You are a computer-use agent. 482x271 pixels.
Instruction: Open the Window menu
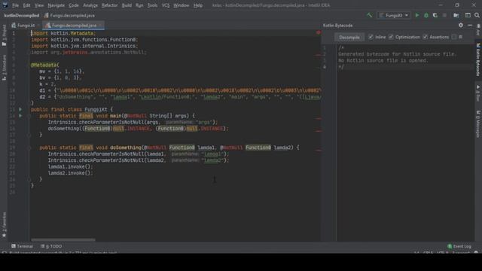coord(181,5)
